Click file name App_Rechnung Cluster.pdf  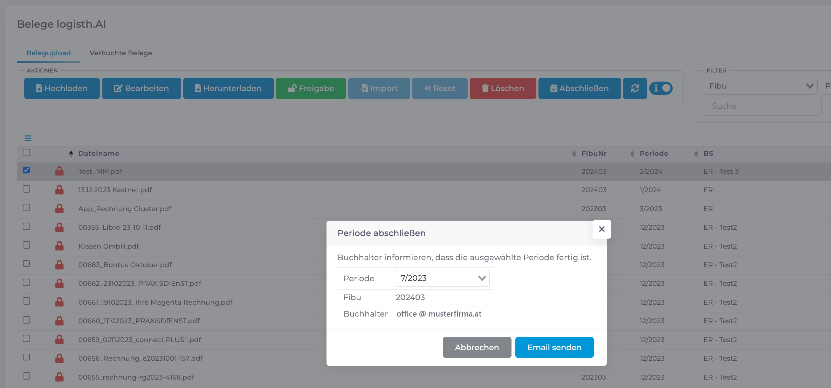125,209
